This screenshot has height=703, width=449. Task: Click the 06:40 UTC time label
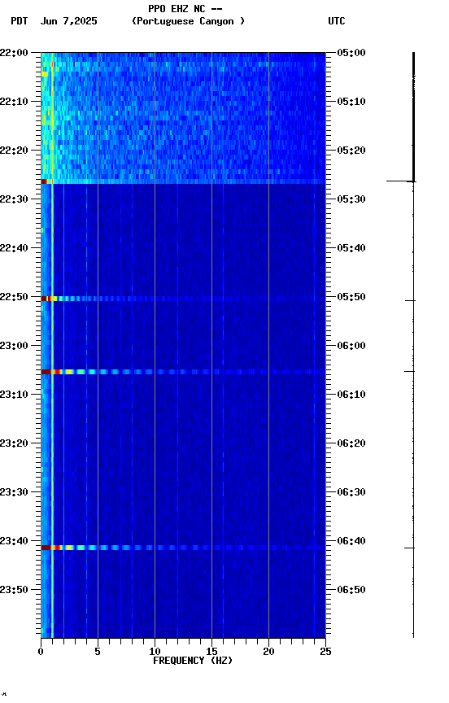click(351, 541)
